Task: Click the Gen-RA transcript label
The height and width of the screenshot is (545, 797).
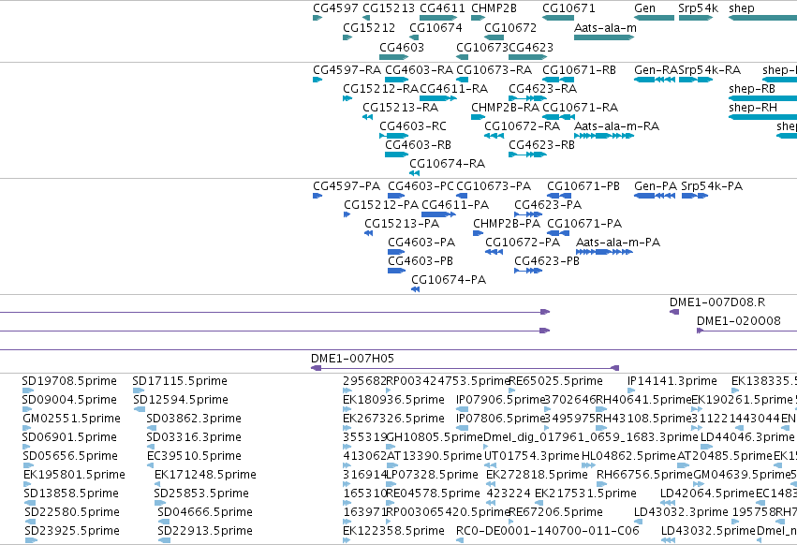Action: tap(657, 69)
